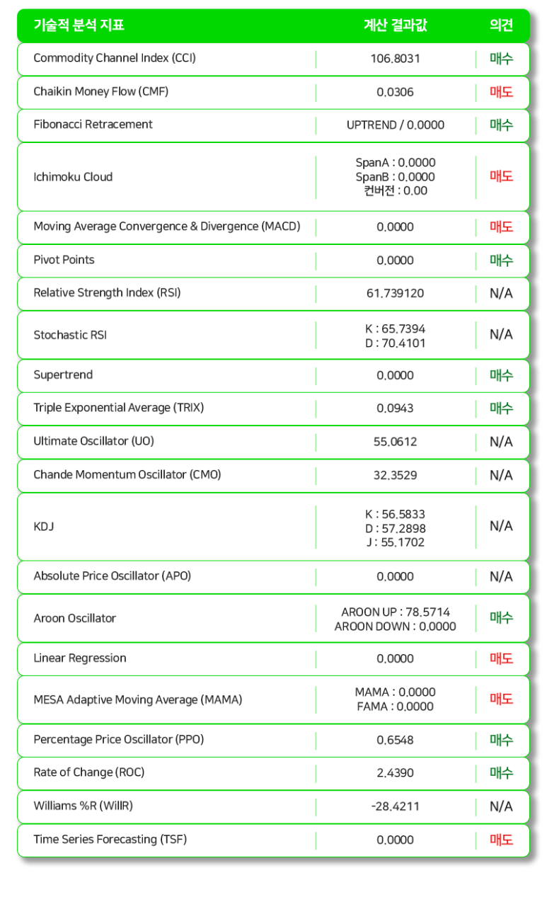547x897 pixels.
Task: Click the Commodity Channel Index (CCI) row label
Action: [x=115, y=58]
